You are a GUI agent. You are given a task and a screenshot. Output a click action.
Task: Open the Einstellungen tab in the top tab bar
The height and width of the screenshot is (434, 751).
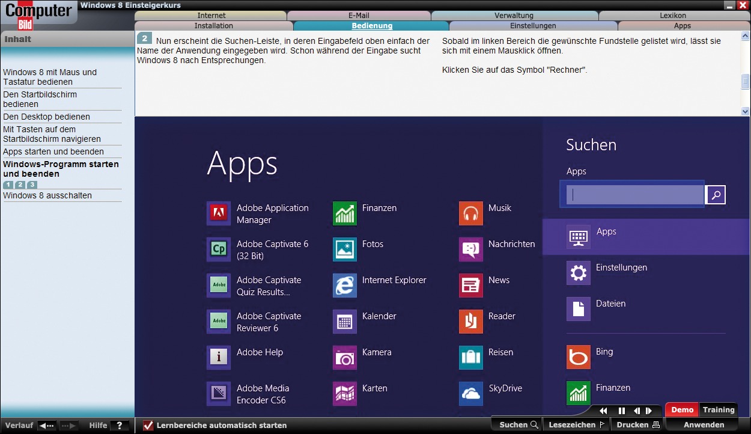533,26
